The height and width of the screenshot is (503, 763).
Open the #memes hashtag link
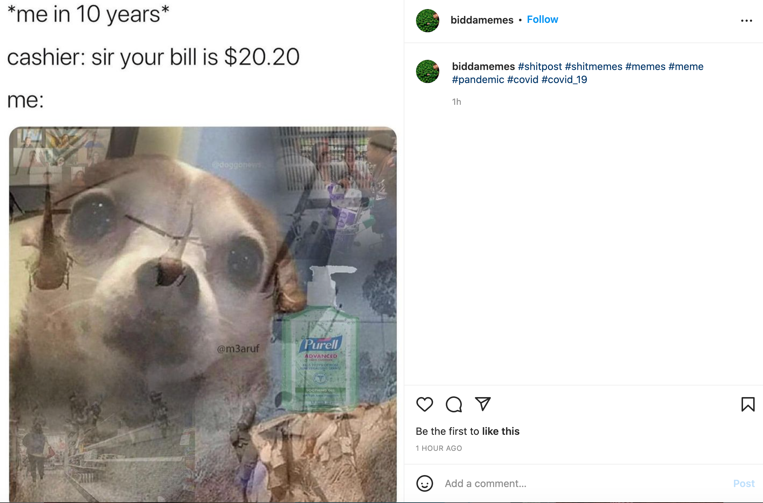645,66
